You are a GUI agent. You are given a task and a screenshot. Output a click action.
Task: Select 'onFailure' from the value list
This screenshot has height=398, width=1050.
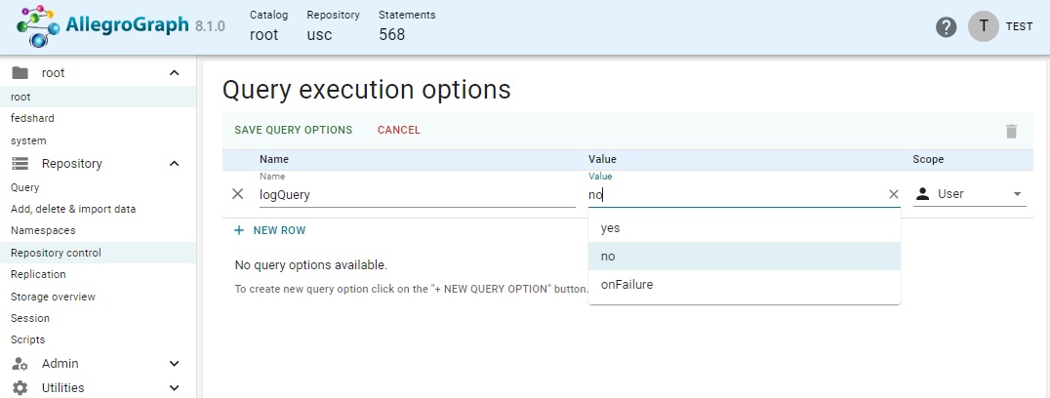tap(626, 285)
